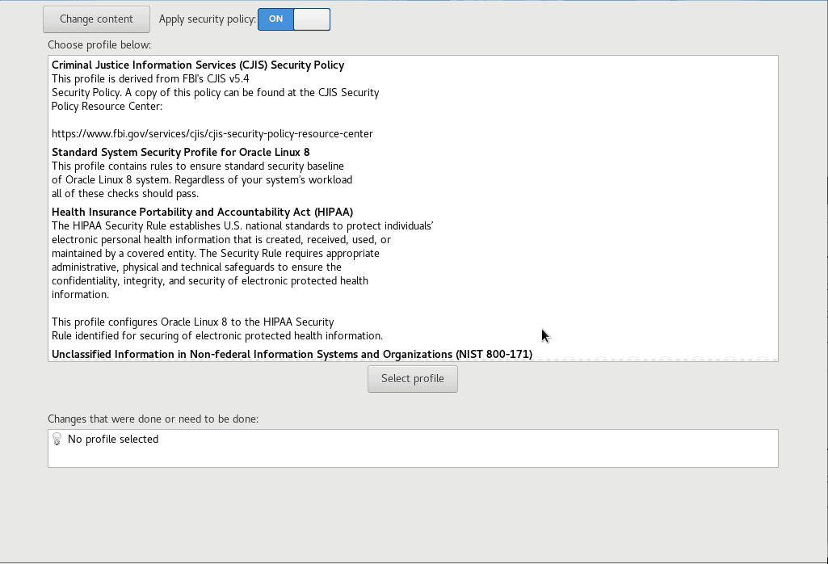The image size is (828, 564).
Task: Toggle the Apply security policy switch
Action: [x=294, y=19]
